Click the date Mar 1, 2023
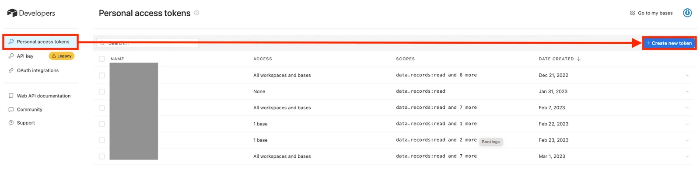 click(552, 156)
